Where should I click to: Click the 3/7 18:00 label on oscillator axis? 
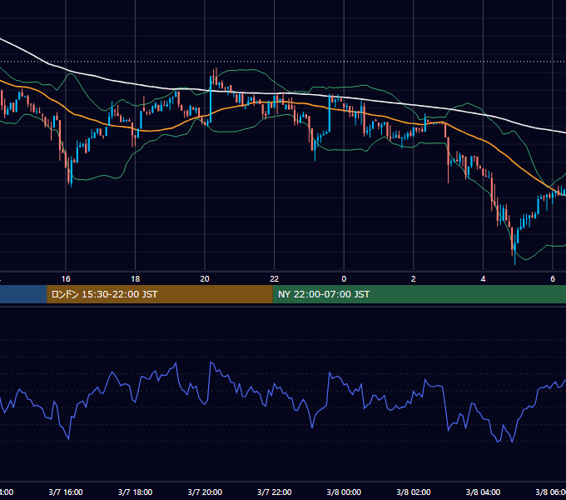pos(135,492)
